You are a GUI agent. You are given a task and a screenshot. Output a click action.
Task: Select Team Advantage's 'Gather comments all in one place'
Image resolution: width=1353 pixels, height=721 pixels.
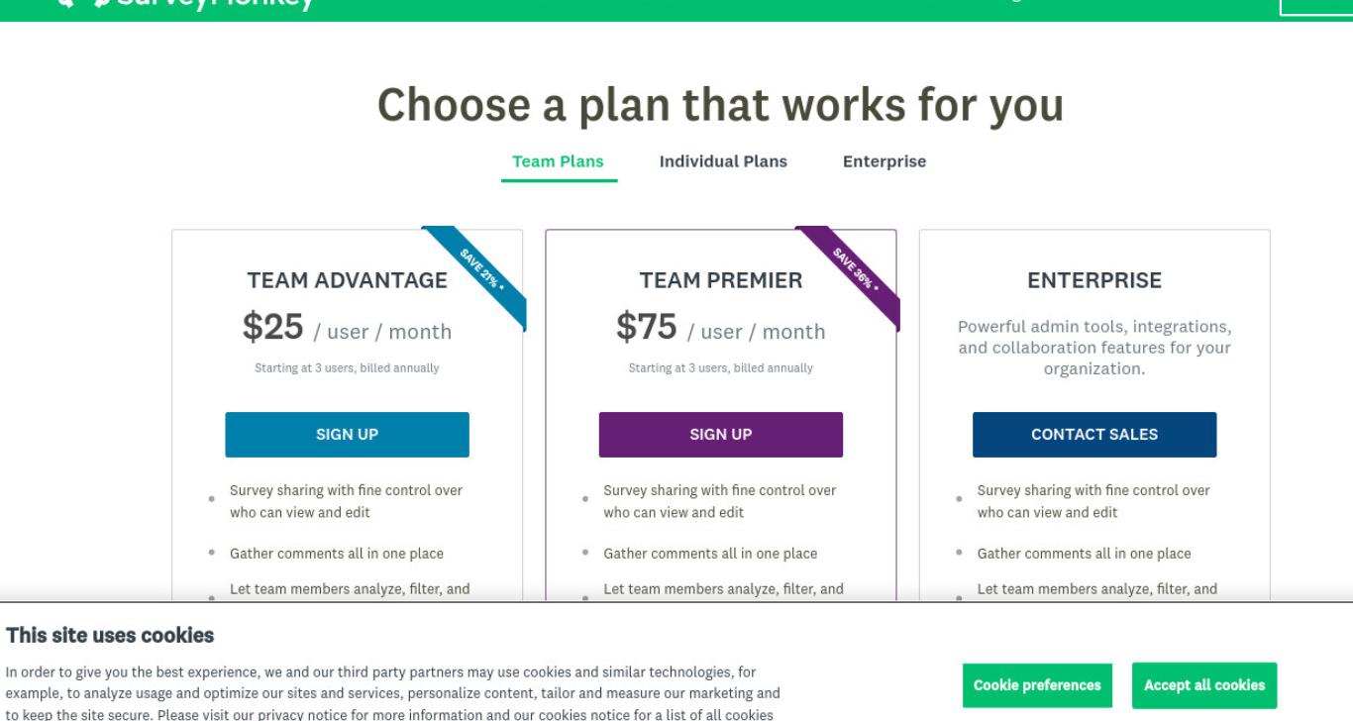click(337, 554)
